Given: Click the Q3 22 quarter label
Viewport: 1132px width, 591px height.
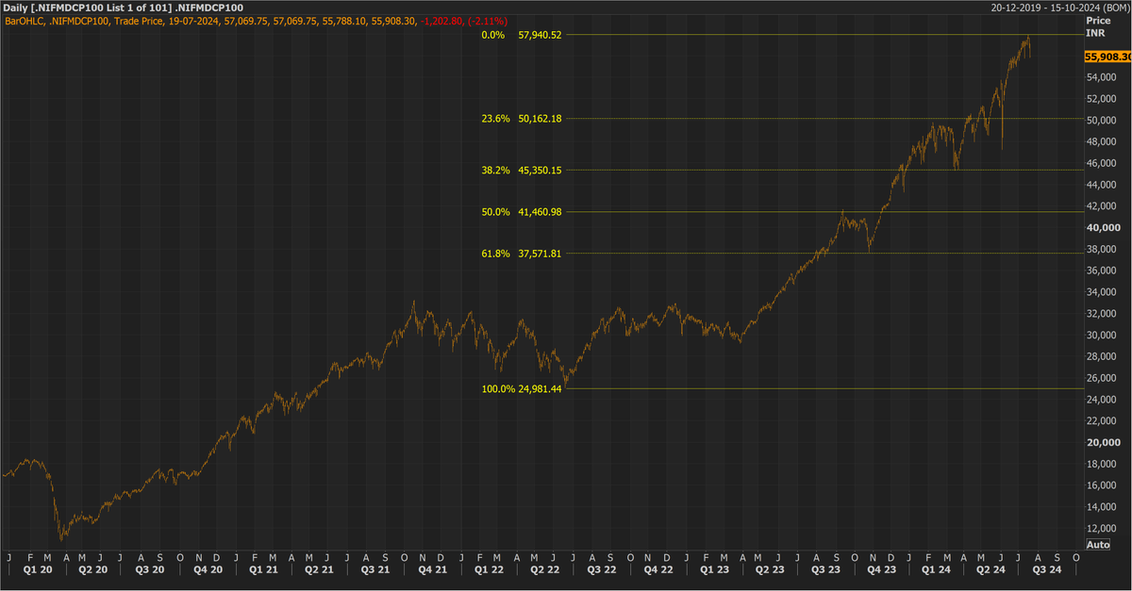Looking at the screenshot, I should tap(602, 569).
